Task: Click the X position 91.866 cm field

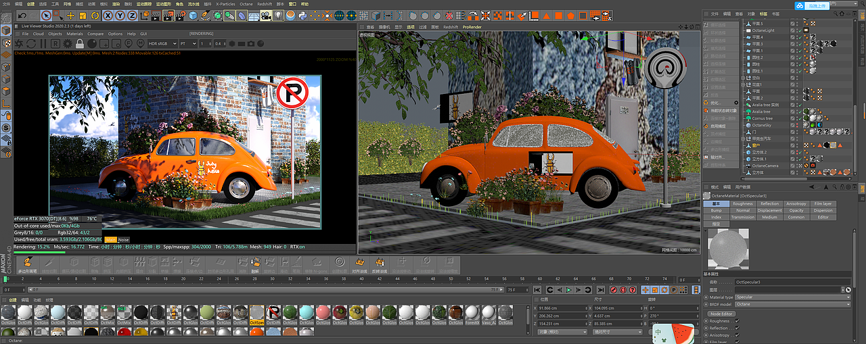Action: point(563,308)
